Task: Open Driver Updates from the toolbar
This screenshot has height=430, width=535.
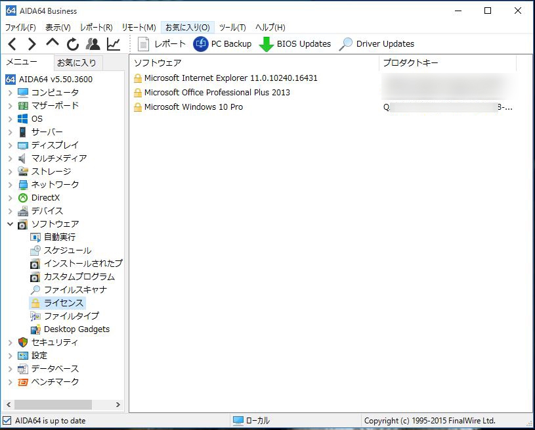Action: click(x=377, y=44)
